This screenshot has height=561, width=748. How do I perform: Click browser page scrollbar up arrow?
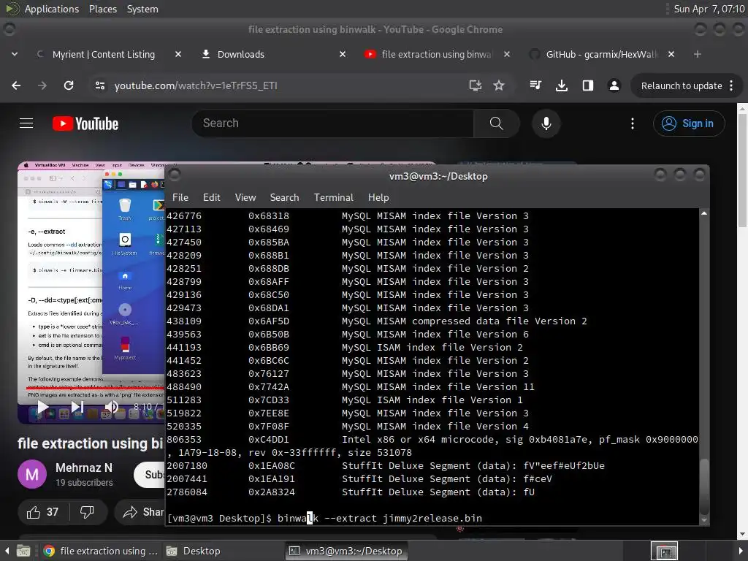[x=742, y=108]
